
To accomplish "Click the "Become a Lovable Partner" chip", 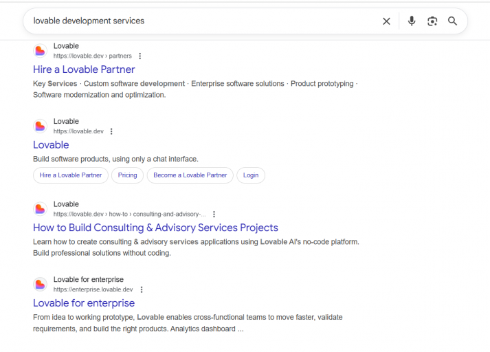I will click(190, 175).
